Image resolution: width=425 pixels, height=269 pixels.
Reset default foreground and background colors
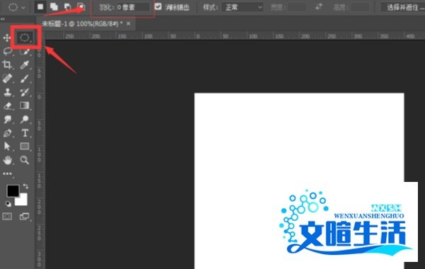[x=8, y=204]
